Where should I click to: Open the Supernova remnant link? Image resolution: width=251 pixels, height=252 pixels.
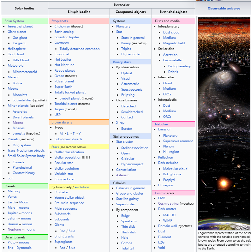tap(178, 141)
